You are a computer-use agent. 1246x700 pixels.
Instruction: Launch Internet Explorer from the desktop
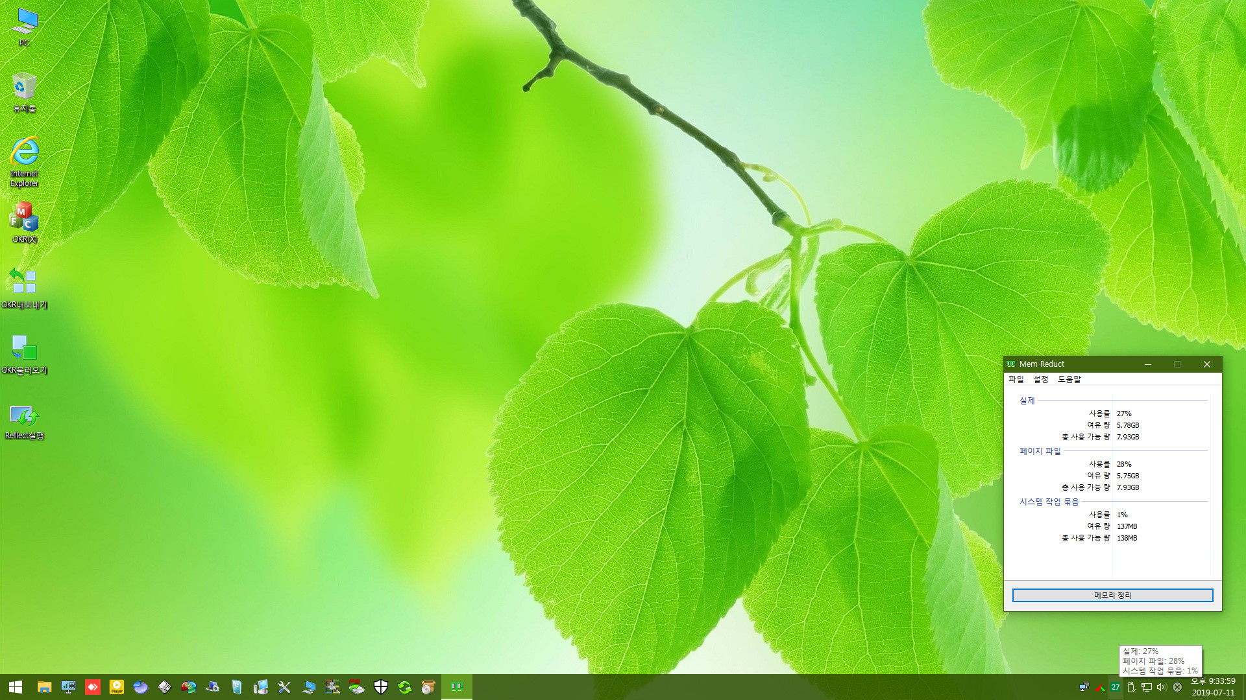24,162
